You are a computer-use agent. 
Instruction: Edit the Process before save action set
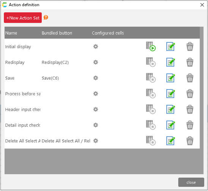point(170,93)
